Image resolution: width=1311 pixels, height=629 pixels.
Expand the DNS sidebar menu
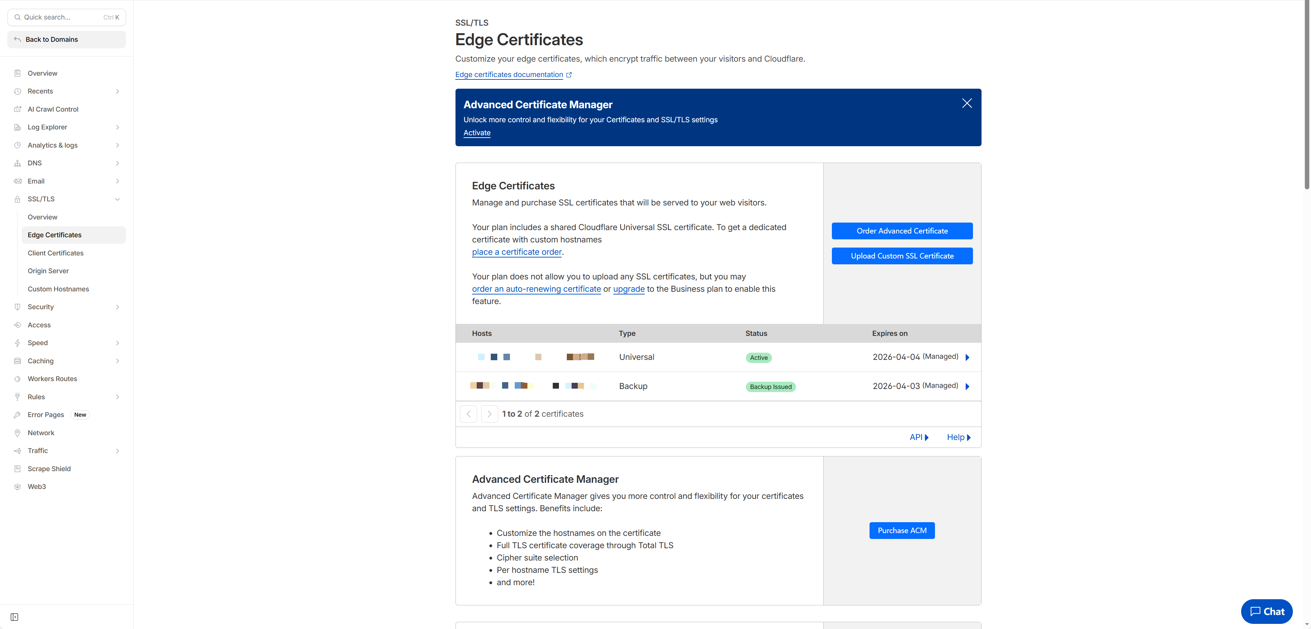[117, 163]
